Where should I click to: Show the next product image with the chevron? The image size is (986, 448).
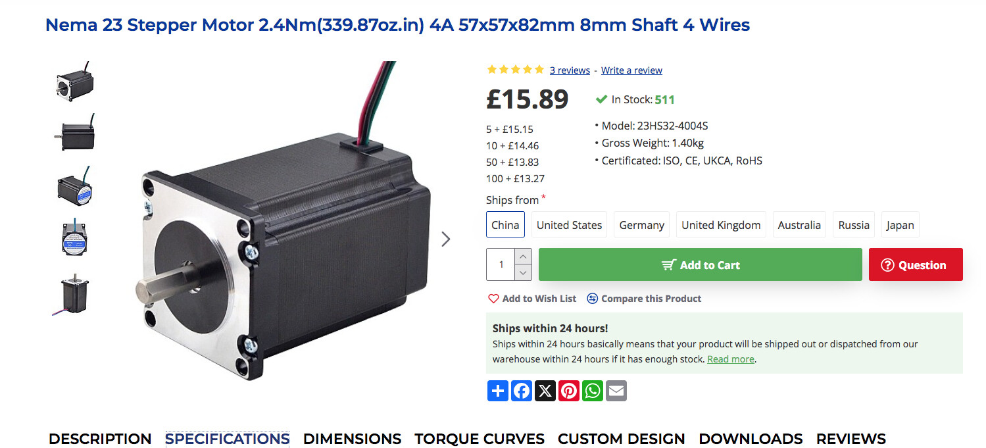[x=446, y=239]
